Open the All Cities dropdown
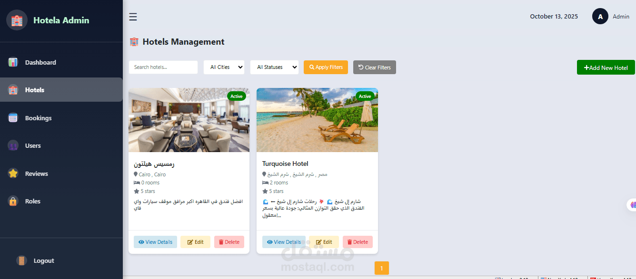 (x=224, y=67)
